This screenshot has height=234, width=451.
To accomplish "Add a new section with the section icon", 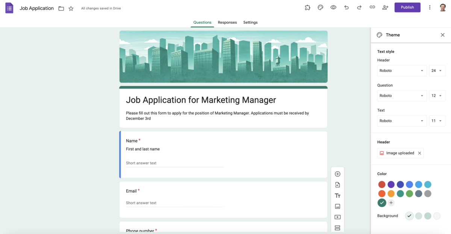I will (337, 228).
